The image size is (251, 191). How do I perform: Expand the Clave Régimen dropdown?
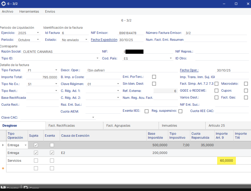click(x=118, y=84)
